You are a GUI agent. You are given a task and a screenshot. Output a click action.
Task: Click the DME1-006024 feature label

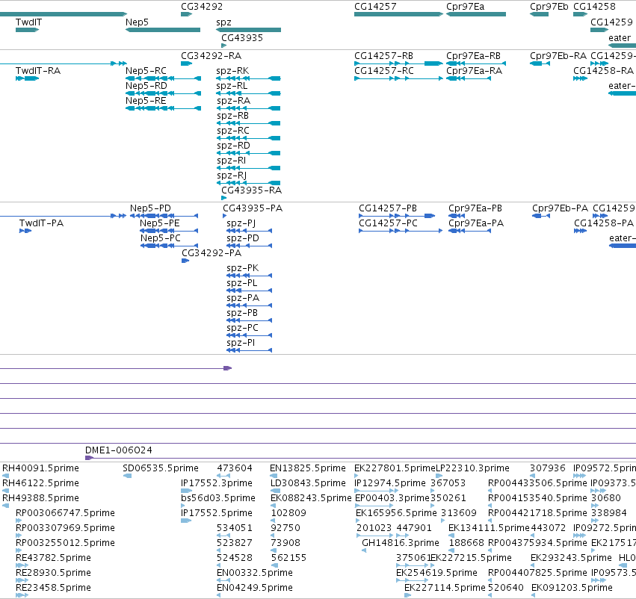coord(118,450)
